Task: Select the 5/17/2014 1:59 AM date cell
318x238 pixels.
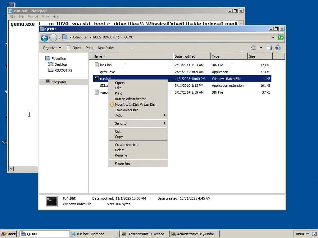Action: coord(189,92)
